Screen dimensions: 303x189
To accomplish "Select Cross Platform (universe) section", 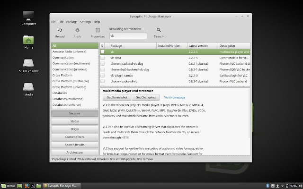I will (x=75, y=87).
